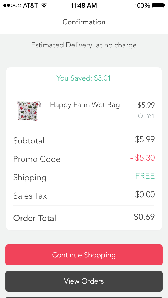Screen dimensions: 168x298
Task: Tap the Subtotal row label
Action: tap(29, 141)
